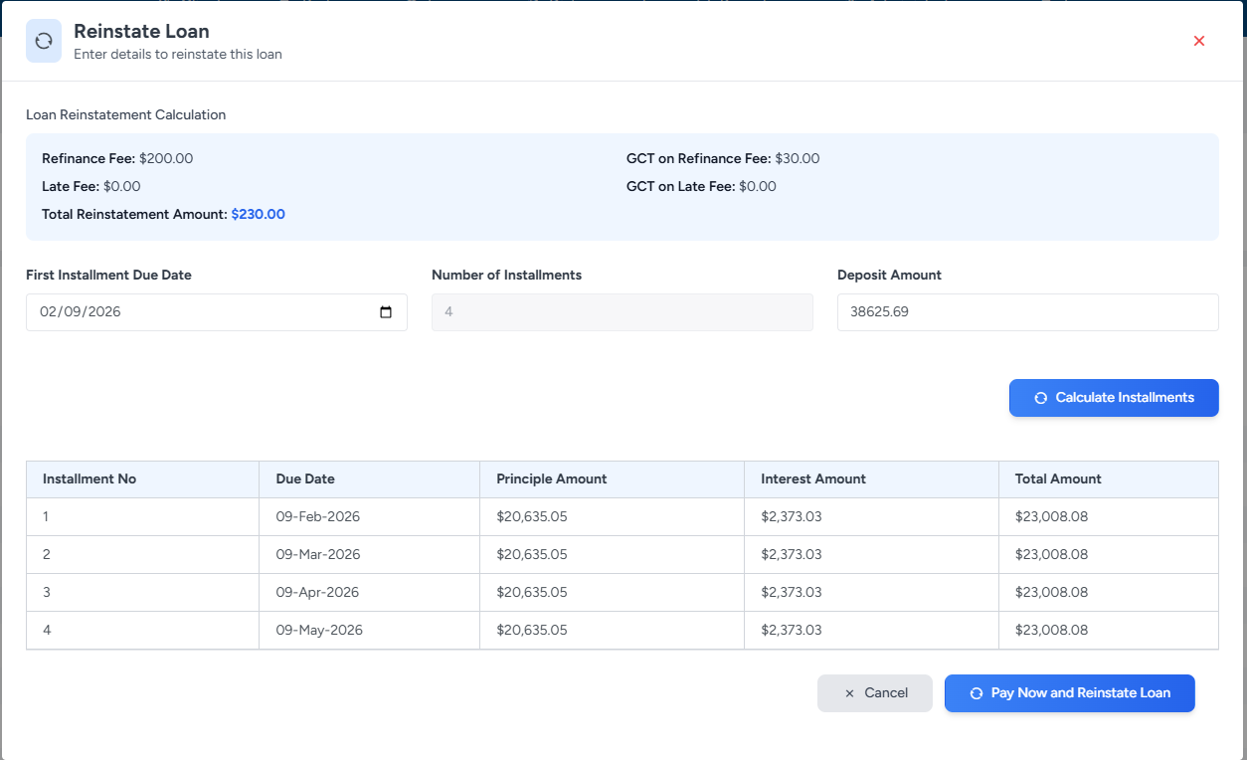Close the Reinstate Loan dialog

coord(1198,41)
